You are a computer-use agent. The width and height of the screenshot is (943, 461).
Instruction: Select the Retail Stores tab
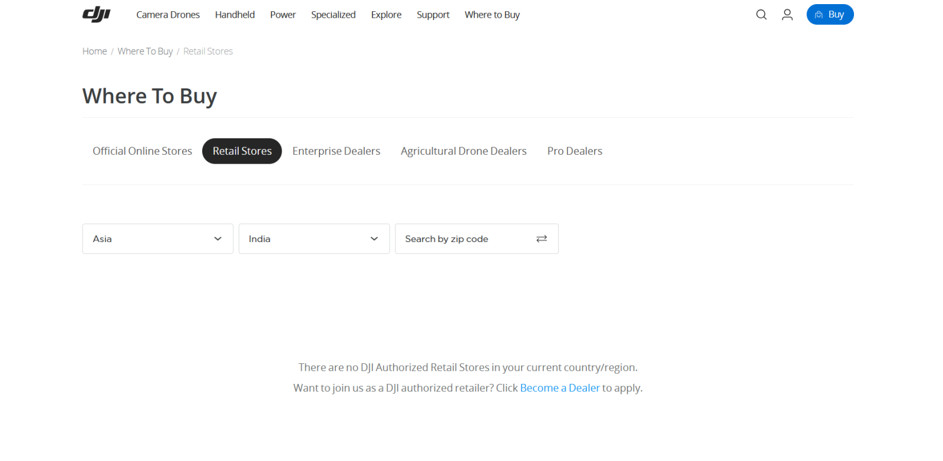(242, 151)
